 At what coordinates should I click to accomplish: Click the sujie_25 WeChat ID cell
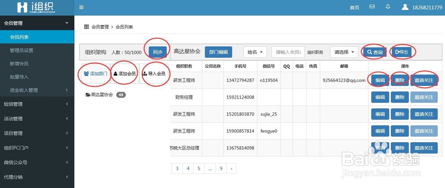point(268,114)
